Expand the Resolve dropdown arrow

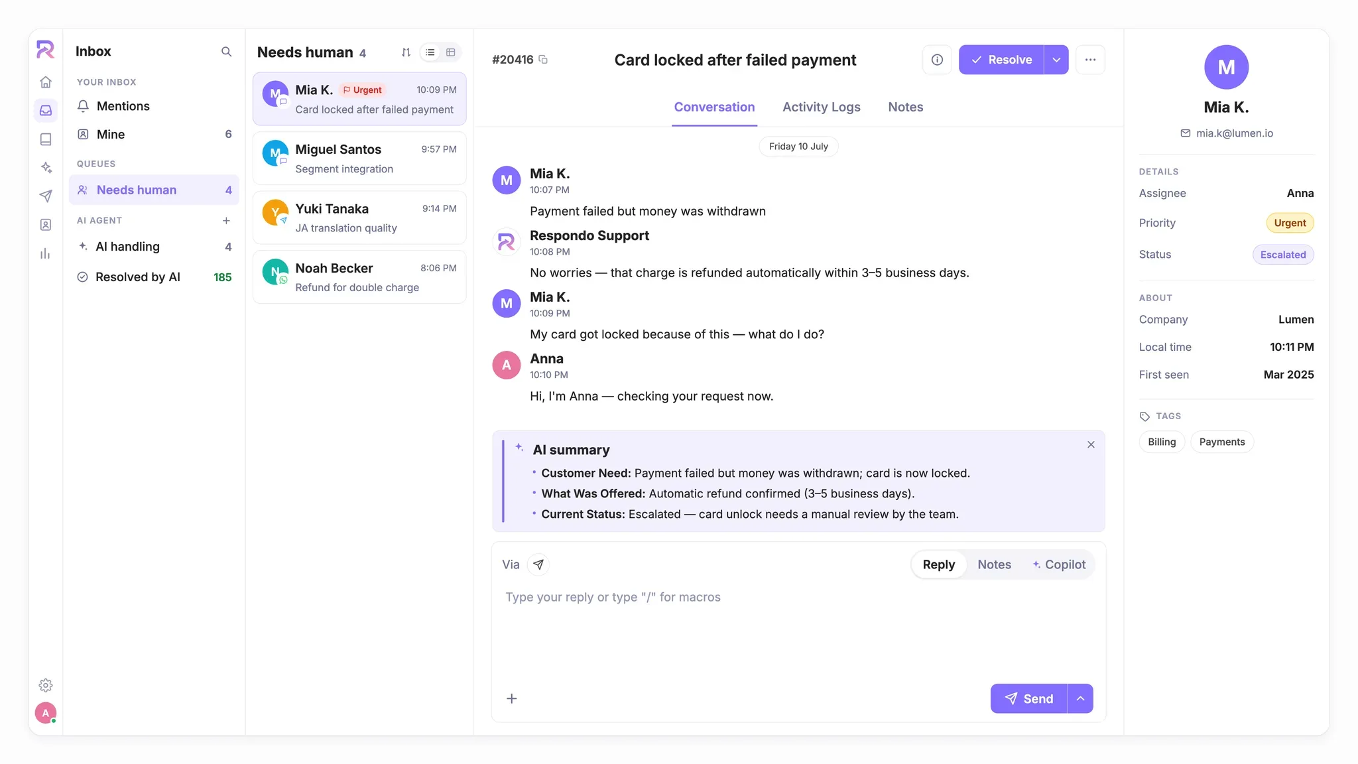(1056, 60)
